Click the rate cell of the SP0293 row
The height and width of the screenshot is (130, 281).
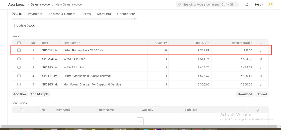[190, 67]
